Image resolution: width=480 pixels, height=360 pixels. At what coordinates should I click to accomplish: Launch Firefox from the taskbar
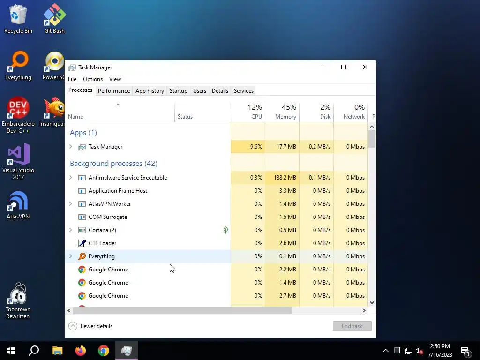[81, 351]
